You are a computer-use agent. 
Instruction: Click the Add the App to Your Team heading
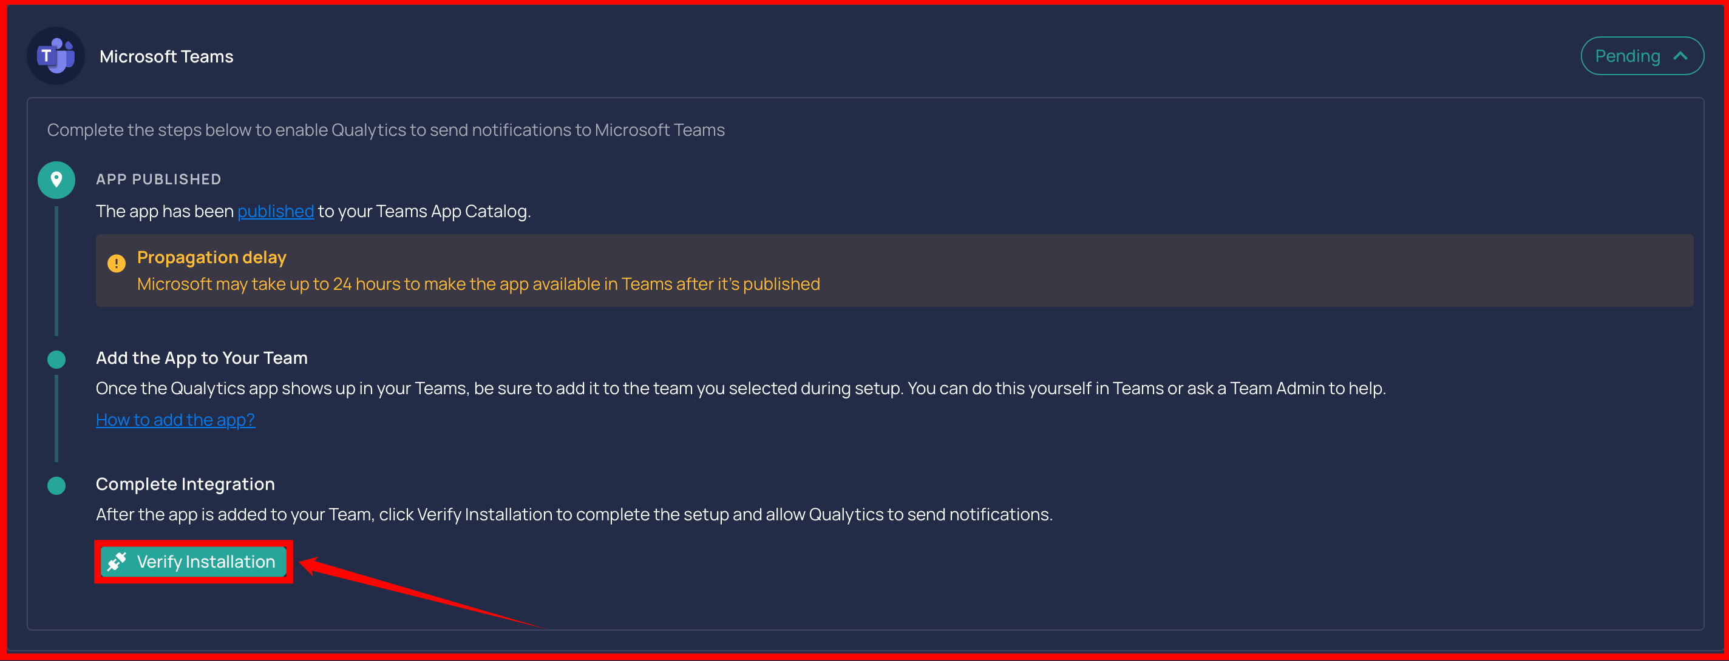point(202,358)
